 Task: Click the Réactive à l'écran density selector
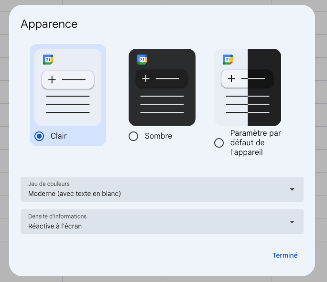click(162, 222)
